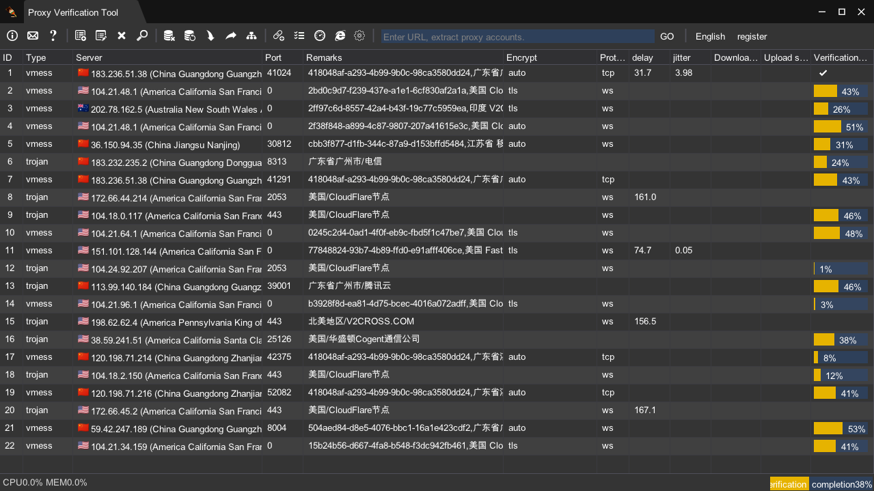Sort by the ID column header
This screenshot has height=491, width=874.
pos(12,57)
